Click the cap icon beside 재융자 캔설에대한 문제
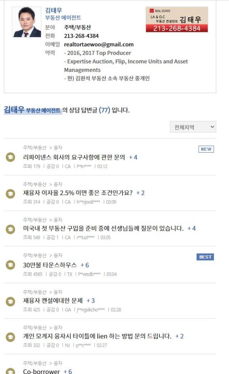This screenshot has width=229, height=374. [10, 302]
